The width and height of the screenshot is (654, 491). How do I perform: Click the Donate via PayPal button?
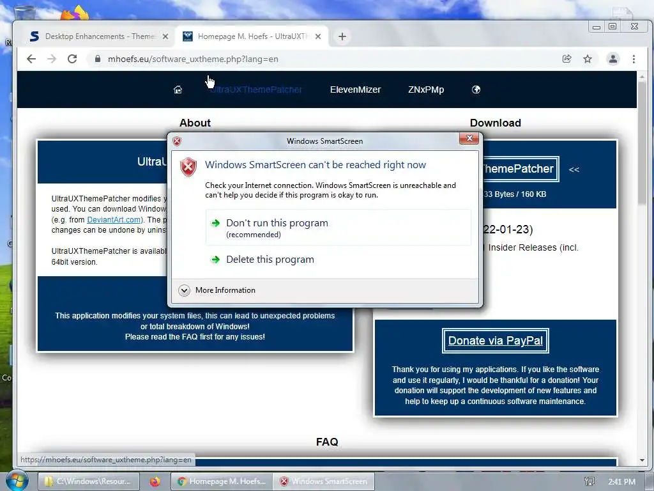tap(496, 341)
